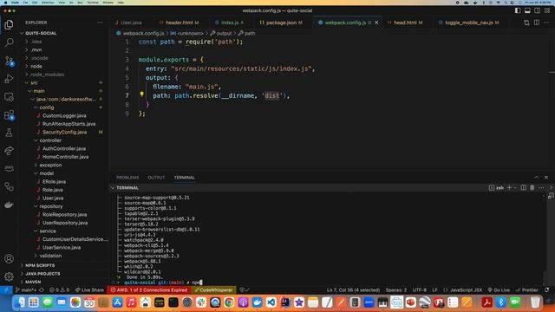
Task: Click the open changes icon beside the tab bar
Action: [526, 23]
